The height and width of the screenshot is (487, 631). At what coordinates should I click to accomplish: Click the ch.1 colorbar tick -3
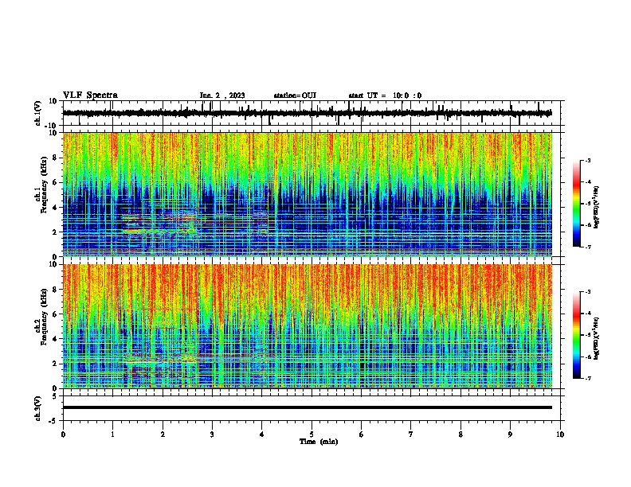pos(588,160)
